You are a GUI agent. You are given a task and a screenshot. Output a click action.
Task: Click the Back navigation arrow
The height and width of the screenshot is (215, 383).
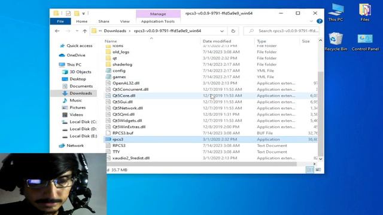(x=57, y=31)
